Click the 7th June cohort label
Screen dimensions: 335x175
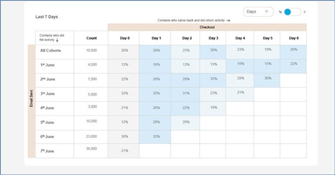tap(47, 151)
